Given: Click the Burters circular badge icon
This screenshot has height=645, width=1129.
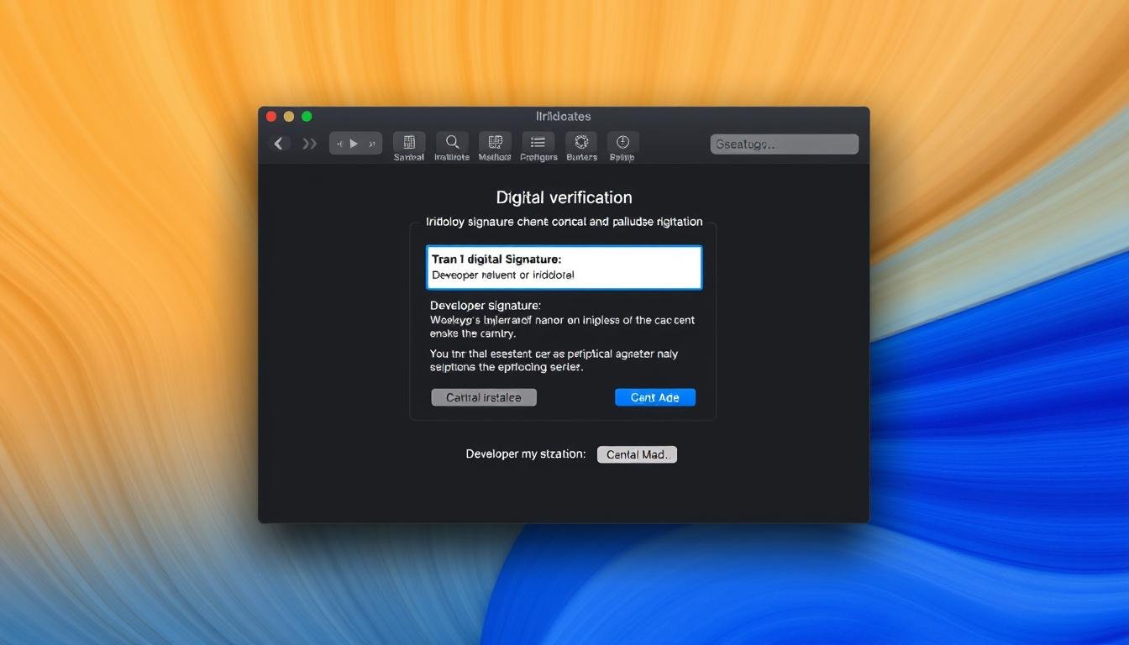Looking at the screenshot, I should (581, 143).
